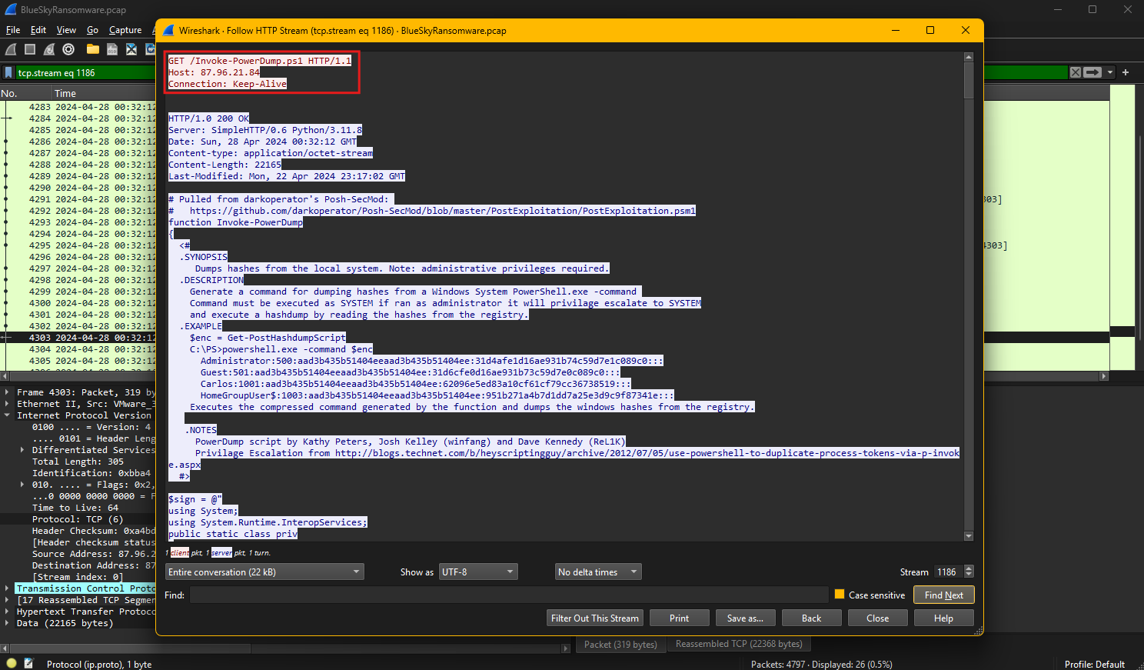Toggle the Case sensitive checkbox

click(x=840, y=595)
